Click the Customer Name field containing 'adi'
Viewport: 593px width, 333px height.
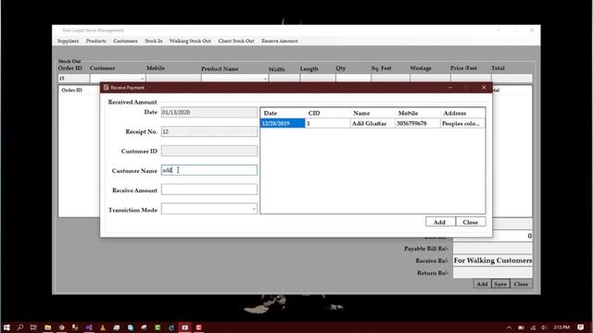point(209,170)
